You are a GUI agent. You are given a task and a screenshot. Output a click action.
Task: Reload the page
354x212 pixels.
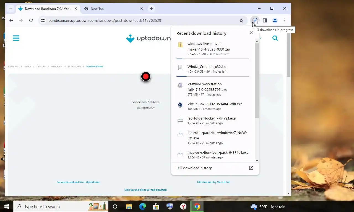[x=31, y=20]
